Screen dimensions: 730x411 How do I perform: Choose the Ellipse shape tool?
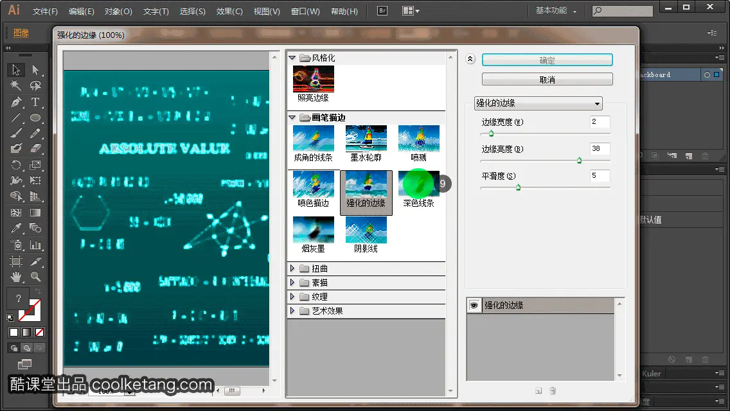tap(35, 118)
